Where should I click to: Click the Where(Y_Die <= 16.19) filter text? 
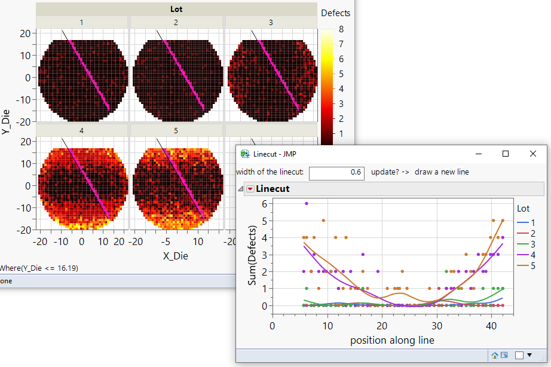39,268
